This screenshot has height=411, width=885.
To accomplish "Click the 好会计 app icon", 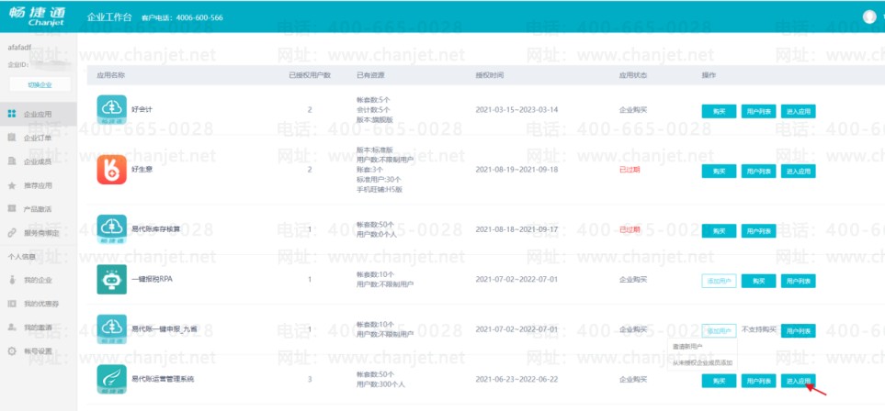I will coord(112,109).
